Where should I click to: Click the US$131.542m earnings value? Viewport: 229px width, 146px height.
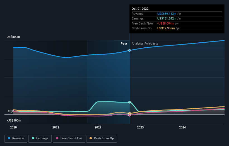167,18
